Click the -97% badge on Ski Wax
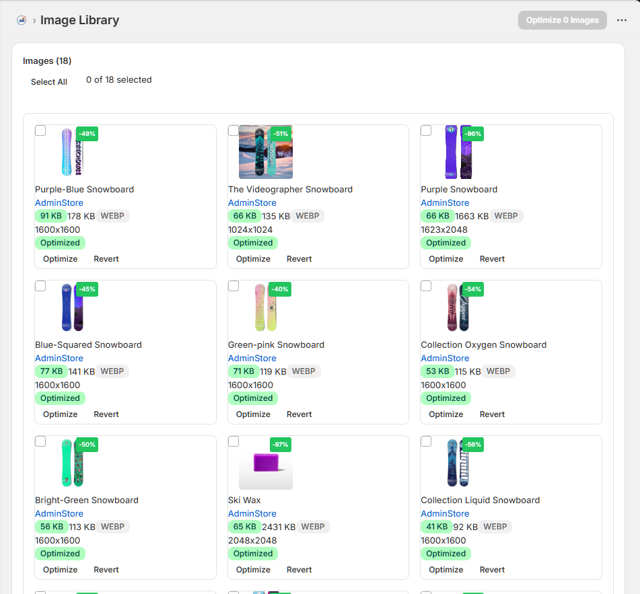This screenshot has width=640, height=594. coord(281,445)
